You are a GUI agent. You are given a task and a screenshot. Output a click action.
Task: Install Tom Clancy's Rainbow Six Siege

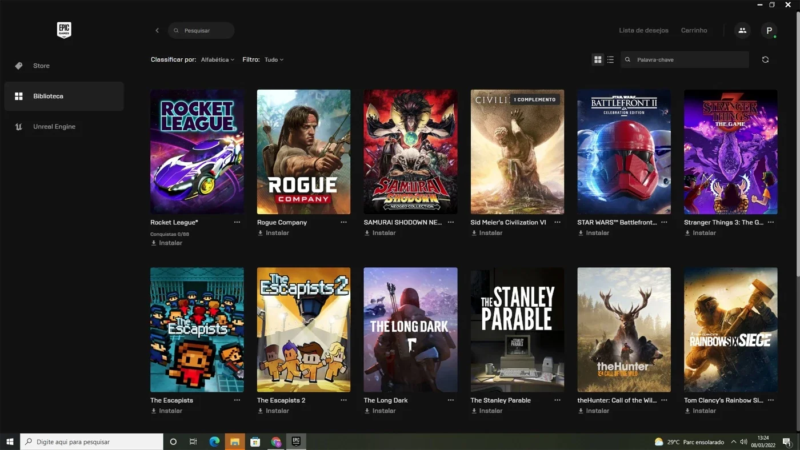click(x=701, y=411)
